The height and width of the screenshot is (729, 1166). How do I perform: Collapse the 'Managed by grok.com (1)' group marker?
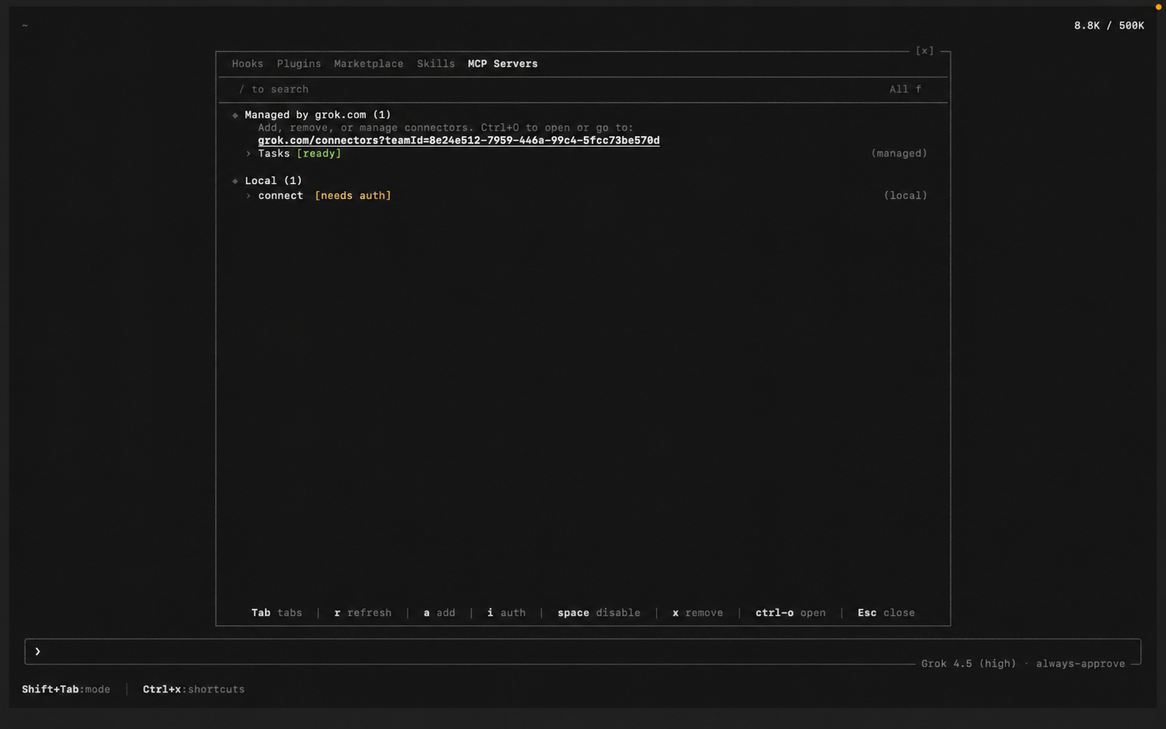click(235, 115)
